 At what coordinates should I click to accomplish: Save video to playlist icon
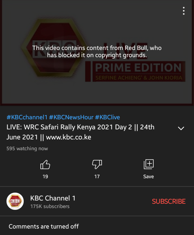coord(149,164)
